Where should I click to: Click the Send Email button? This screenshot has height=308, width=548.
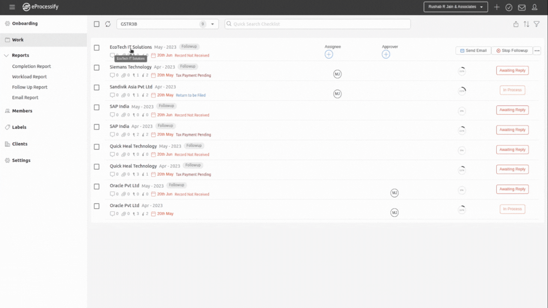point(473,50)
